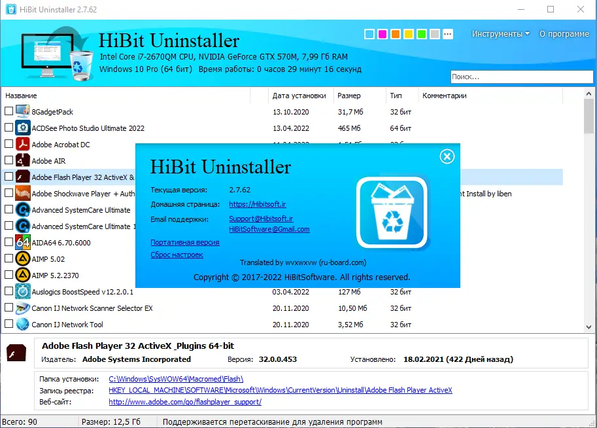Click the Adobe Shockwave Player icon
The height and width of the screenshot is (428, 597).
[23, 193]
